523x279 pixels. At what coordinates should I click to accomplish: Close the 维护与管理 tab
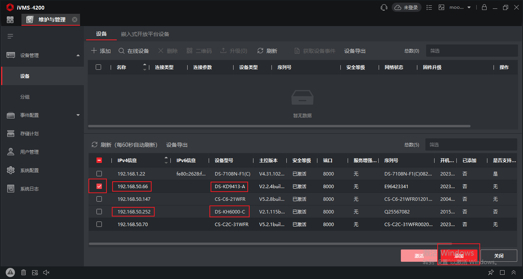[x=75, y=20]
